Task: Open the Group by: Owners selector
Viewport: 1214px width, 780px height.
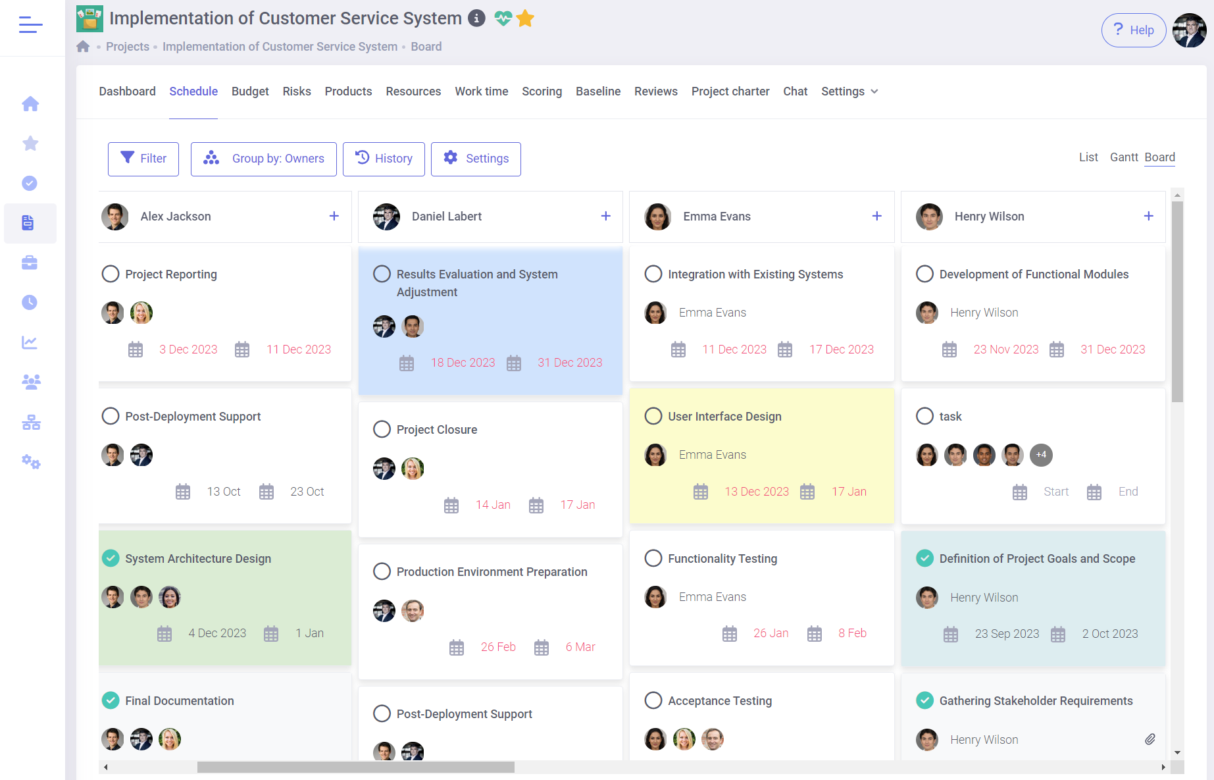Action: [264, 159]
